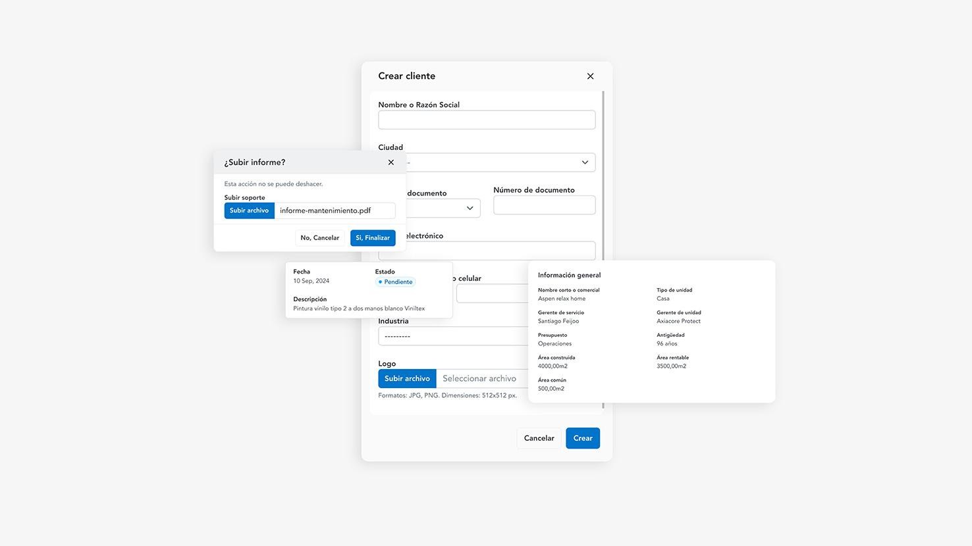Dismiss upload with No, Cancelar
Screen dimensions: 972x546
[x=320, y=237]
